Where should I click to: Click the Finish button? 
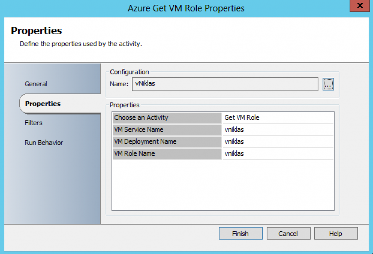click(240, 233)
